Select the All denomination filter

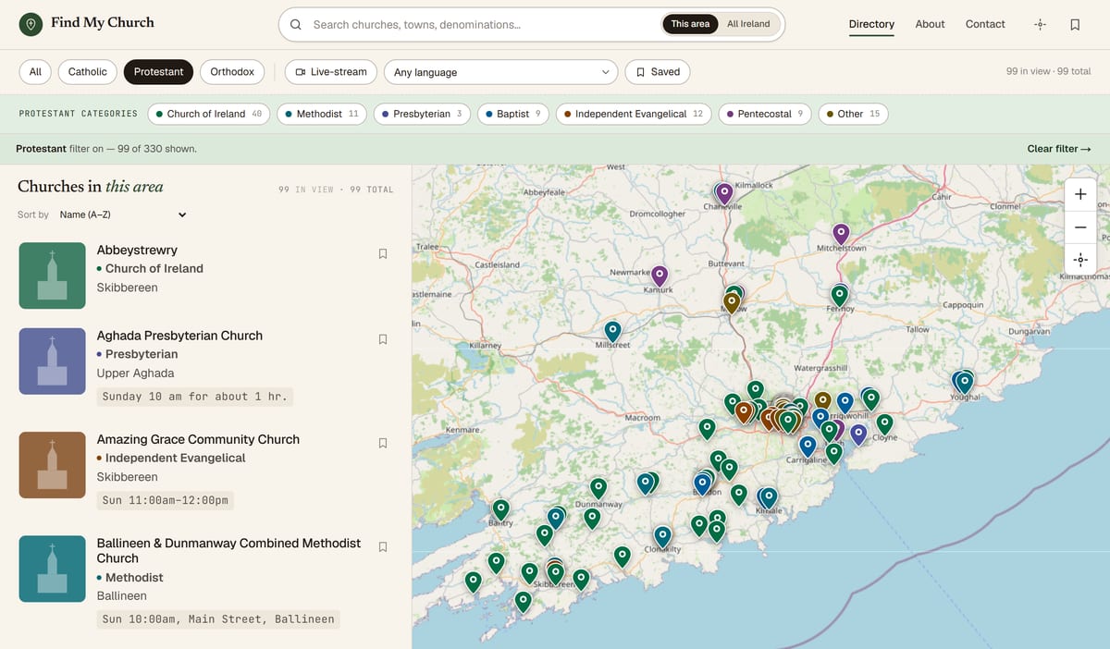35,71
